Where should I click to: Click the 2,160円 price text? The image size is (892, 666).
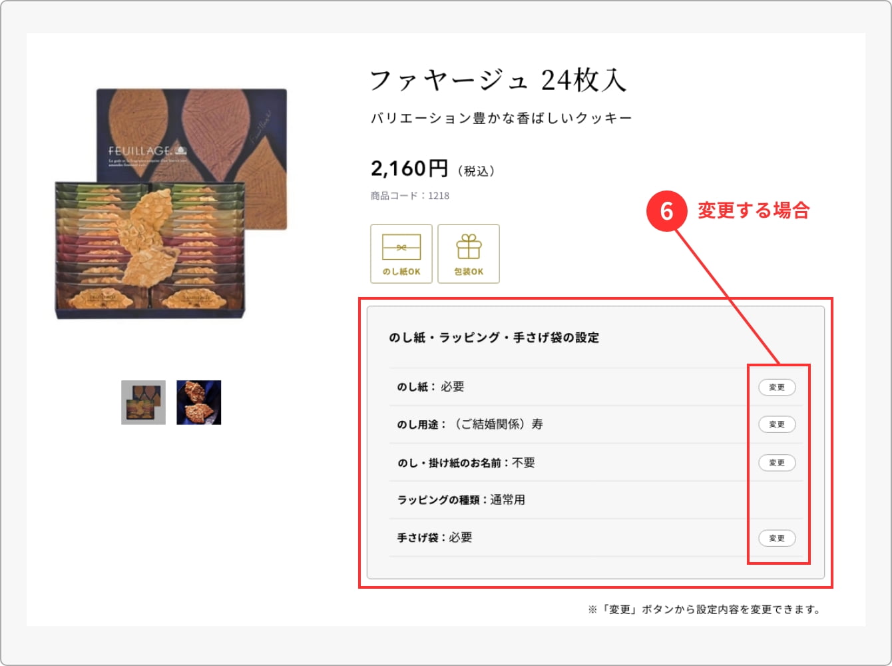[409, 169]
